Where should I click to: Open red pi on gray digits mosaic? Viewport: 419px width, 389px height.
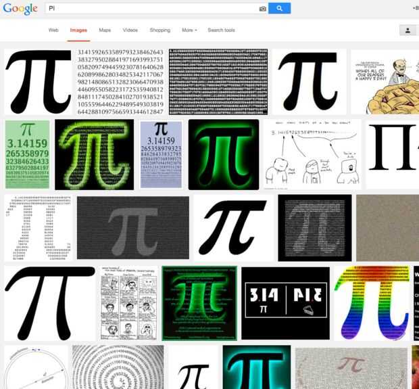coord(351,369)
